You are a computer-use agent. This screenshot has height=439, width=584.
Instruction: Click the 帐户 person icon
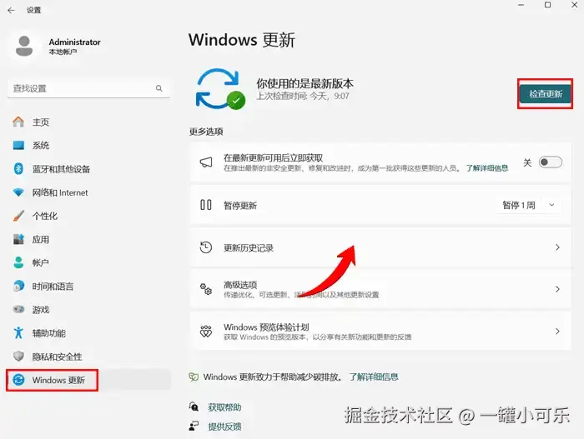[18, 262]
